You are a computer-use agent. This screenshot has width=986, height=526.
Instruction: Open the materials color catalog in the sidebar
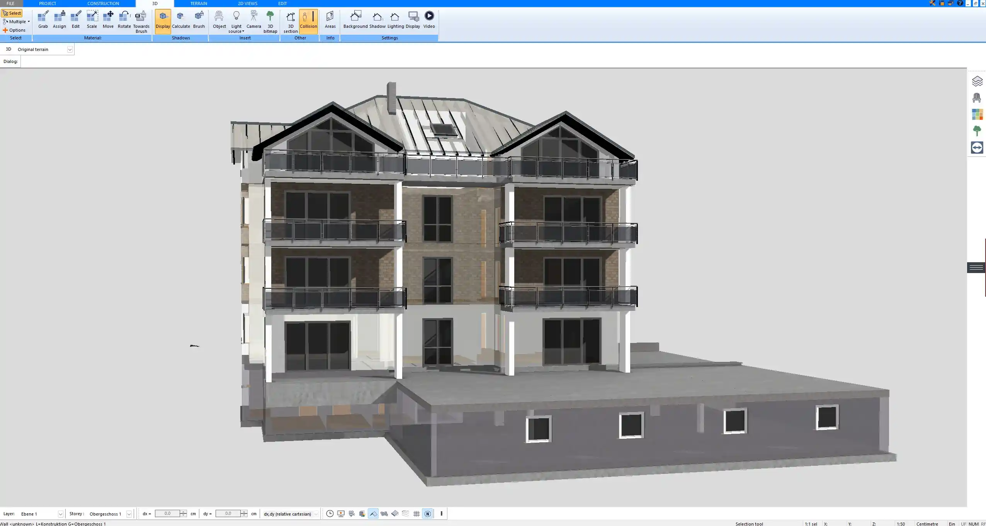[x=977, y=114]
